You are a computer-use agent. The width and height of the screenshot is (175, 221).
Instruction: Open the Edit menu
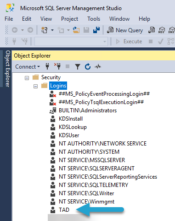click(x=27, y=19)
